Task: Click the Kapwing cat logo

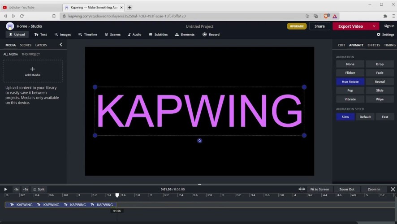Action: [10, 26]
